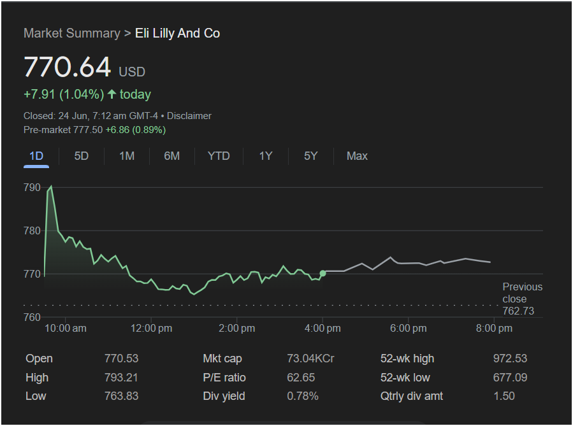573x426 pixels.
Task: Click the P/E ratio value 62.65
Action: click(301, 378)
